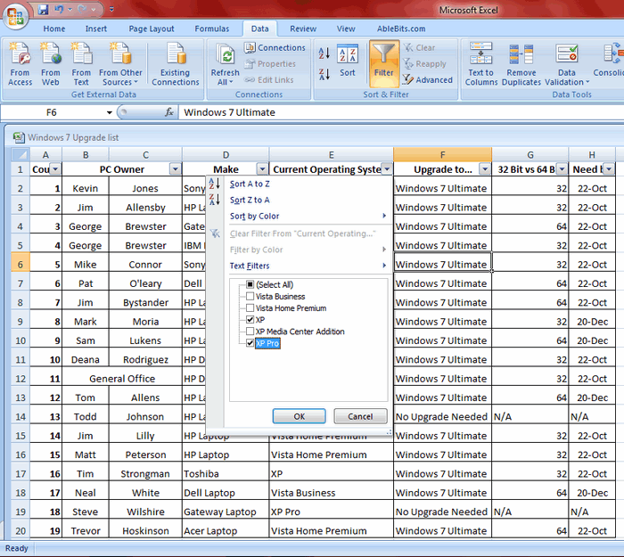This screenshot has height=557, width=624.
Task: Switch to the Home tab
Action: 54,29
